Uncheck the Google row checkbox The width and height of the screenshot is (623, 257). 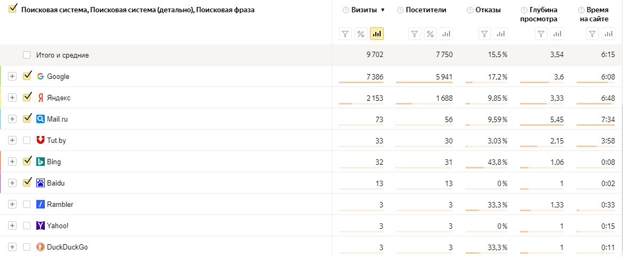pyautogui.click(x=27, y=76)
